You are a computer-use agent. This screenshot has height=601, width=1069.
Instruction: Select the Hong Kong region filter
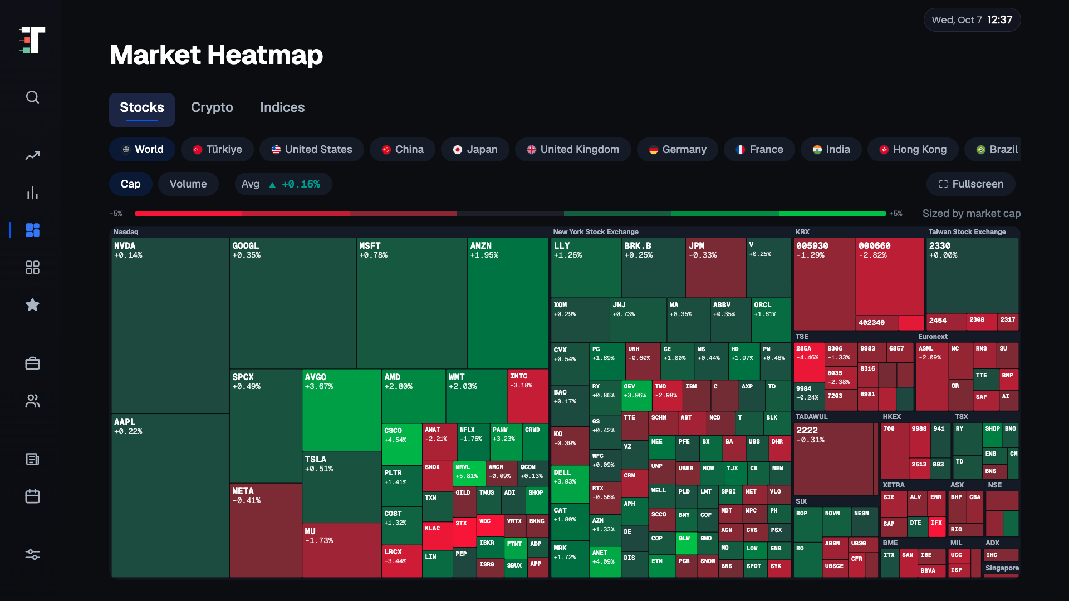click(913, 150)
